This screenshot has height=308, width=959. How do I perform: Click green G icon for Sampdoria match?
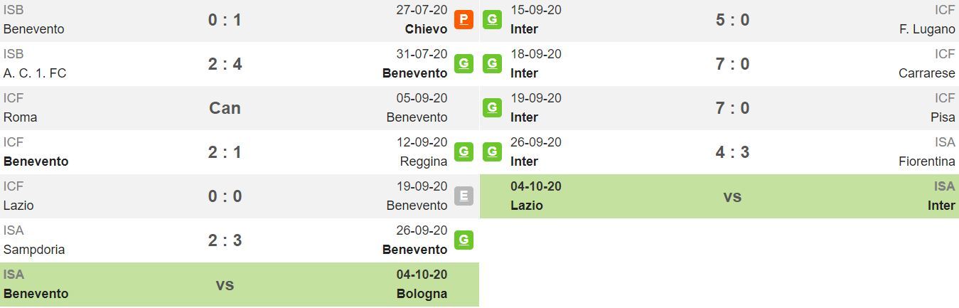[x=464, y=240]
